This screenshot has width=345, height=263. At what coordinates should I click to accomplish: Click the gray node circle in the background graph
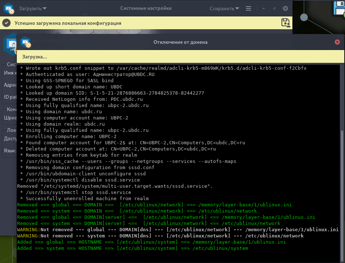[x=304, y=17]
